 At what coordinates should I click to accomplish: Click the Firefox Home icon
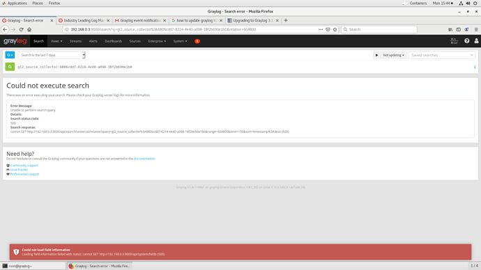[29, 29]
